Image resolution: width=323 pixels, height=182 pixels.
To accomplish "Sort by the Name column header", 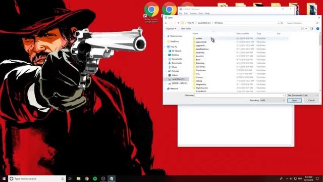I will (195, 33).
